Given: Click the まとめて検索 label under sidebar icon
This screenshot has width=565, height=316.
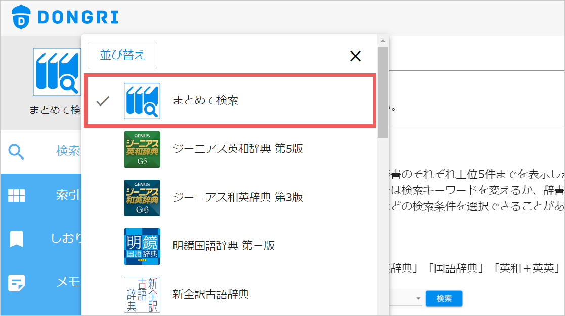Looking at the screenshot, I should click(55, 110).
